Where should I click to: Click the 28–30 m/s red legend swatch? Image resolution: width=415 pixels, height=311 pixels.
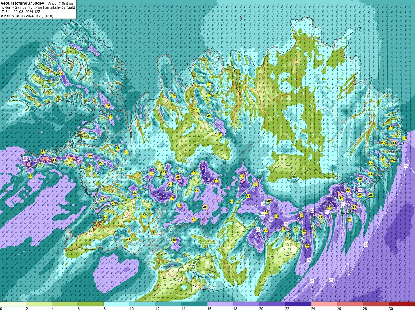(376, 304)
